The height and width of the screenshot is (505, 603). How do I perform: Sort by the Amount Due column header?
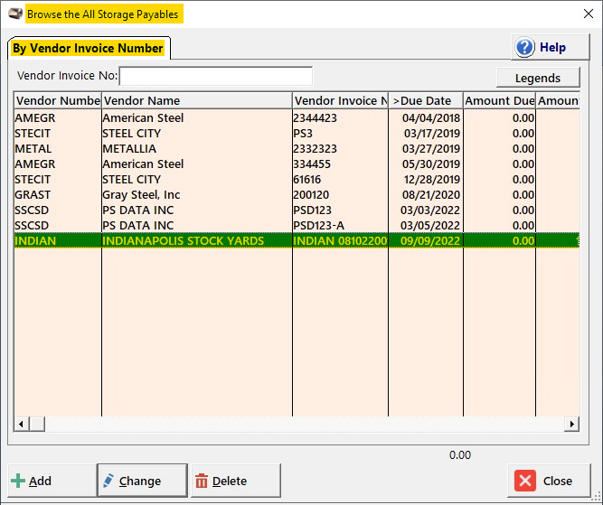tap(500, 100)
